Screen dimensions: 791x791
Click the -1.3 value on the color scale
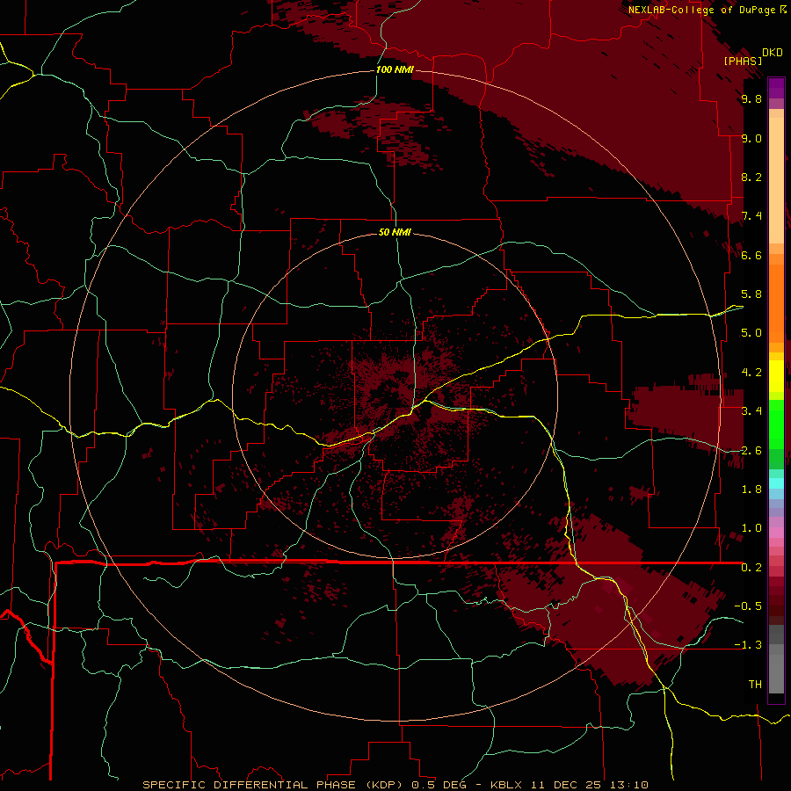pyautogui.click(x=748, y=645)
